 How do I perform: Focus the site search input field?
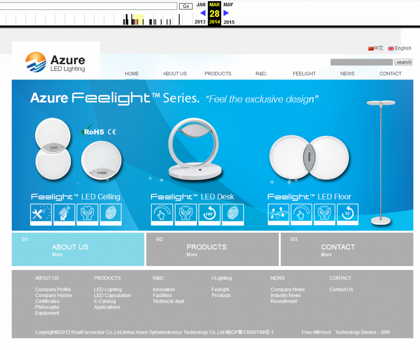point(362,62)
